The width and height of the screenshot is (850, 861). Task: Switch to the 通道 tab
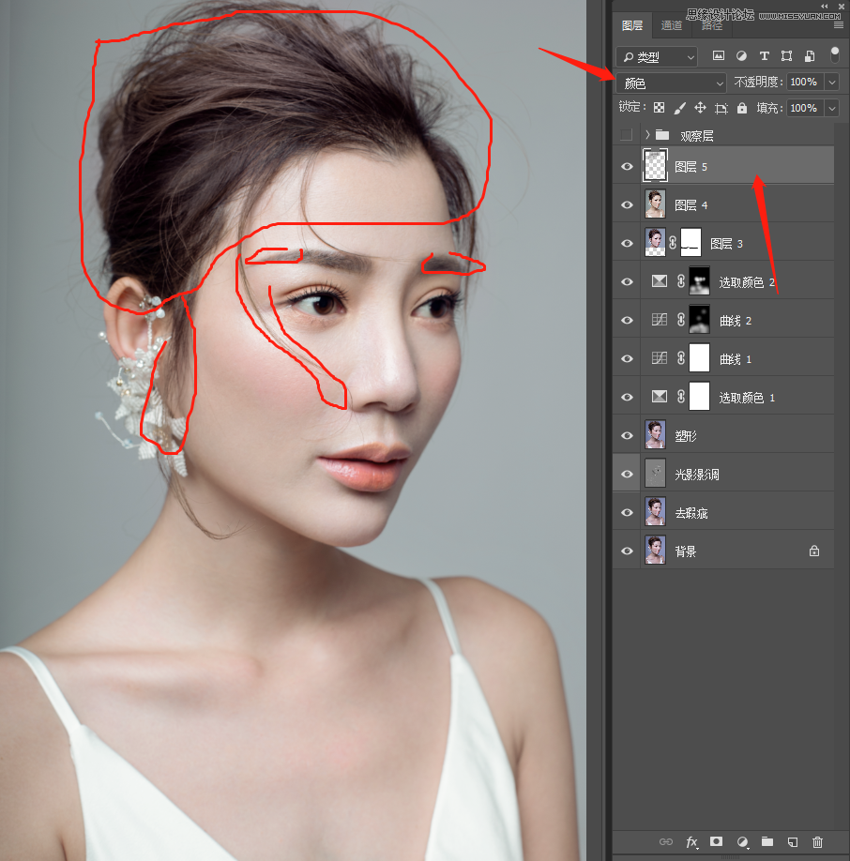coord(672,26)
